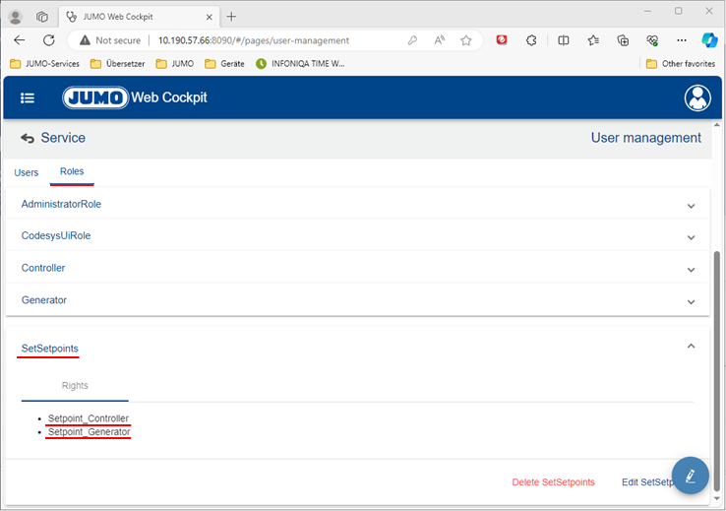Open the hamburger navigation menu
Screen dimensions: 726x511
click(x=28, y=98)
